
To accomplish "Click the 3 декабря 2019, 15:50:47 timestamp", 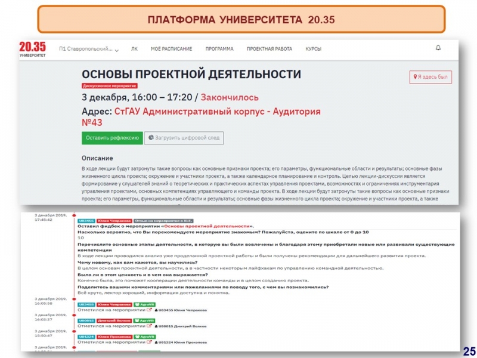I will coord(51,334).
